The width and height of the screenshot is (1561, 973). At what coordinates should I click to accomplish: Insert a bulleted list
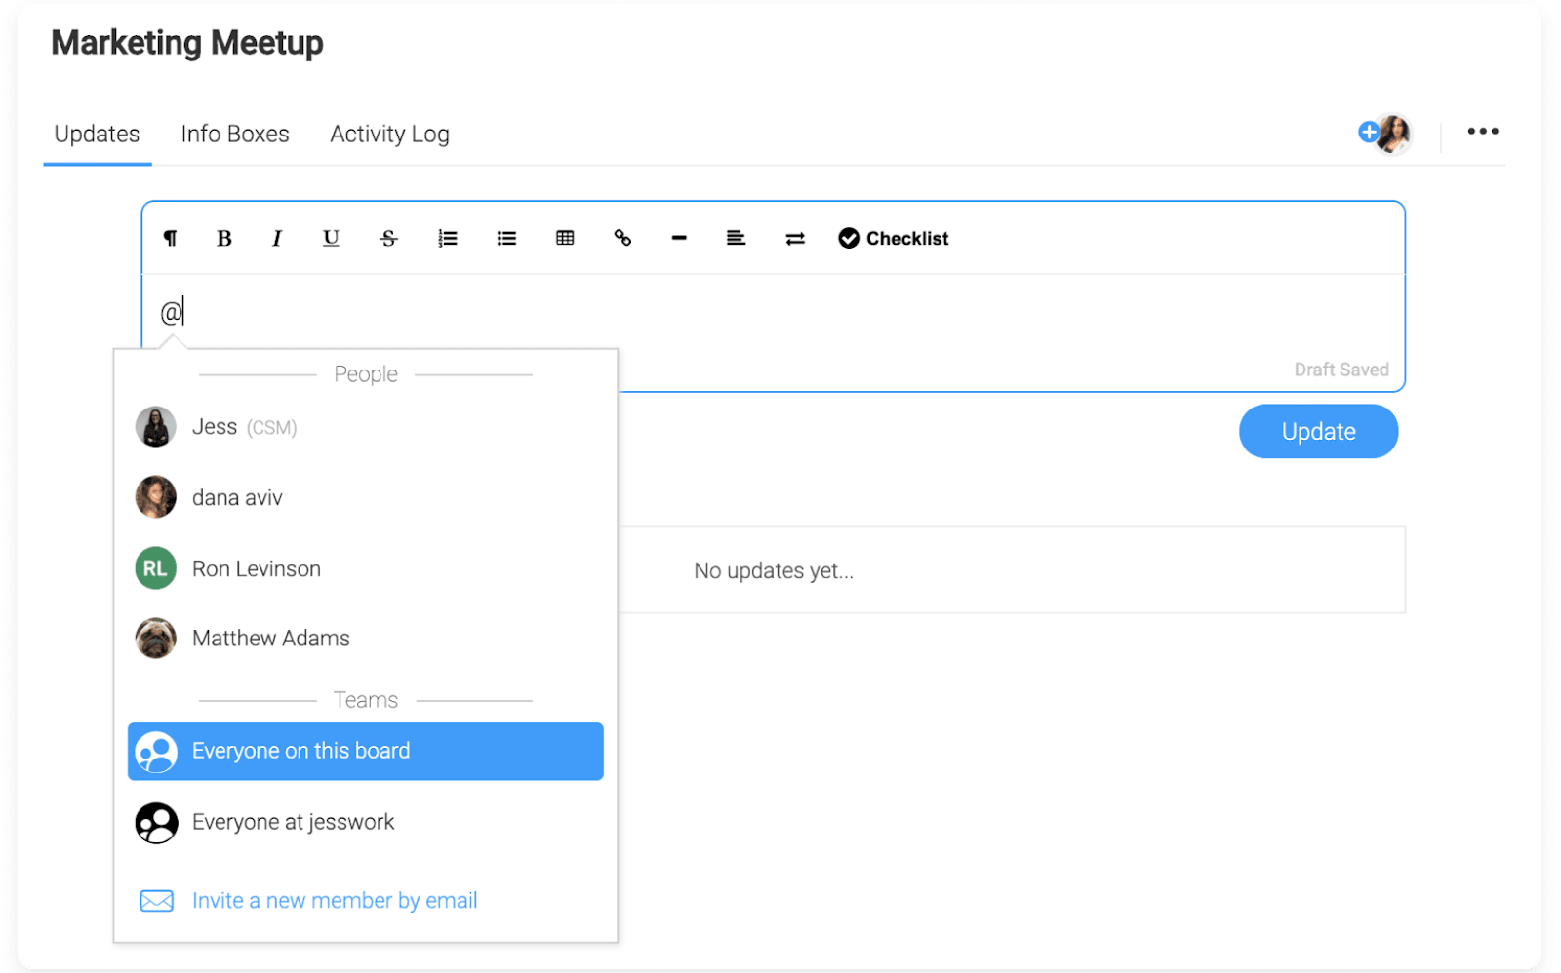coord(506,238)
